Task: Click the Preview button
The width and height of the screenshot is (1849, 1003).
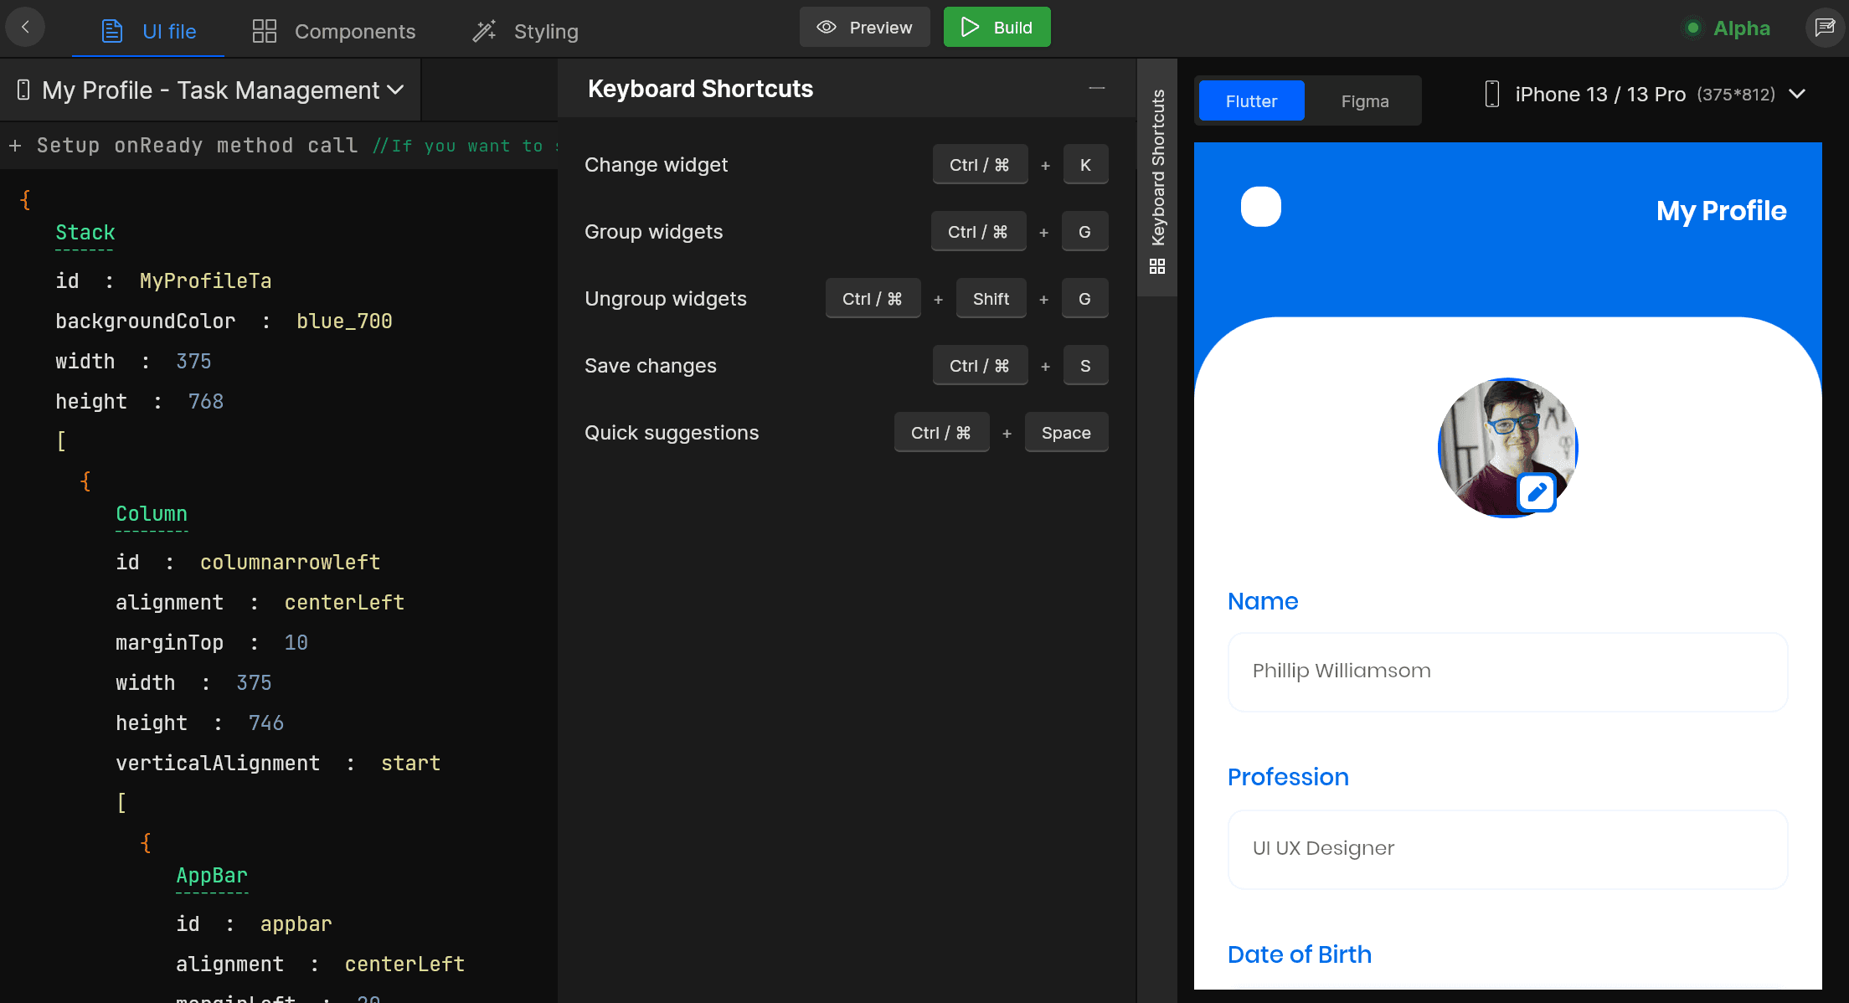Action: pos(864,27)
